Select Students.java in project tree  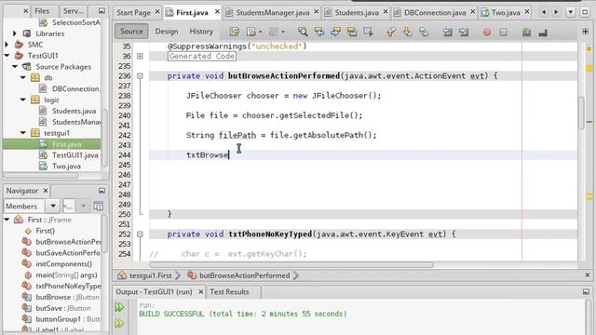[74, 111]
